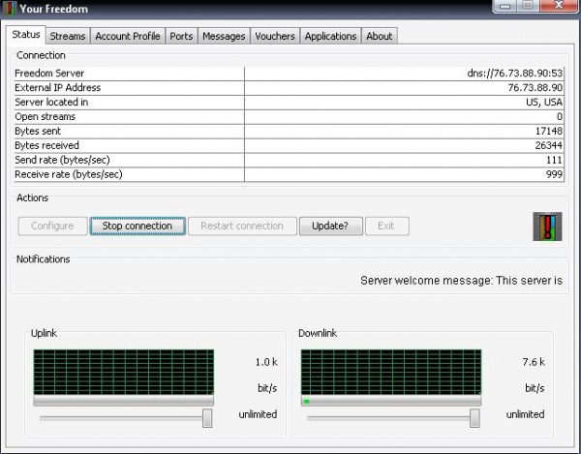Image resolution: width=581 pixels, height=454 pixels.
Task: Click the Receive rate value 999
Action: point(554,174)
